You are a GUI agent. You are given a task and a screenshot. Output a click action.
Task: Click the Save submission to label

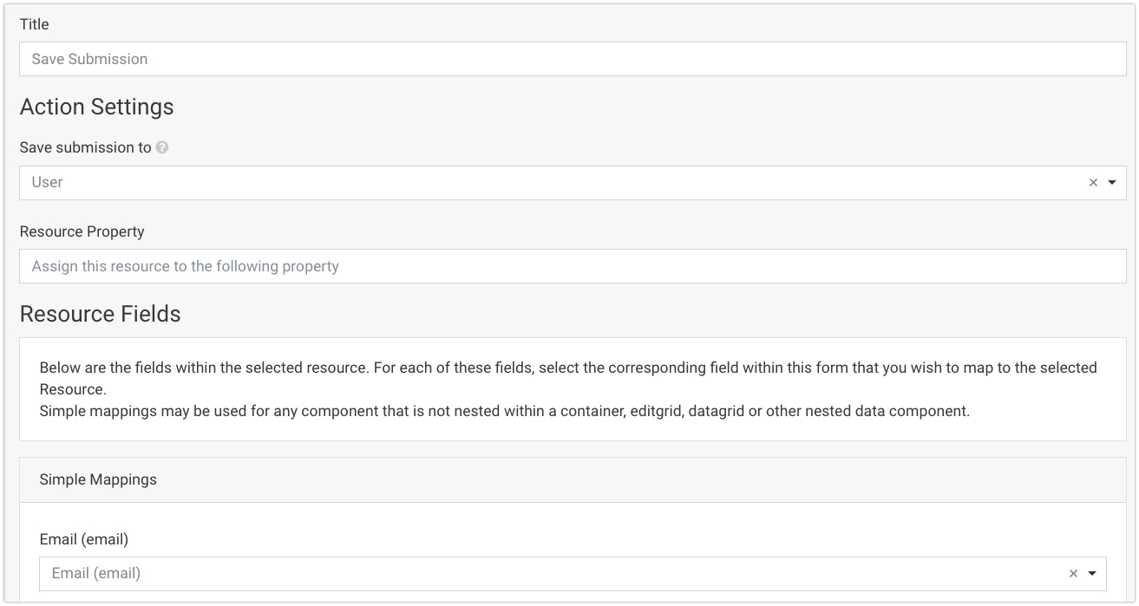(85, 148)
